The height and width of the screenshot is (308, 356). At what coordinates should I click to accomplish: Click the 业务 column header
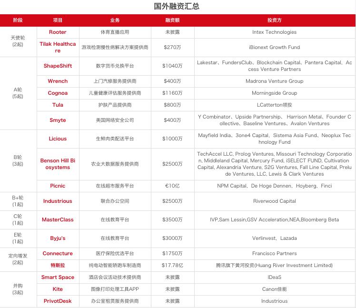[115, 20]
